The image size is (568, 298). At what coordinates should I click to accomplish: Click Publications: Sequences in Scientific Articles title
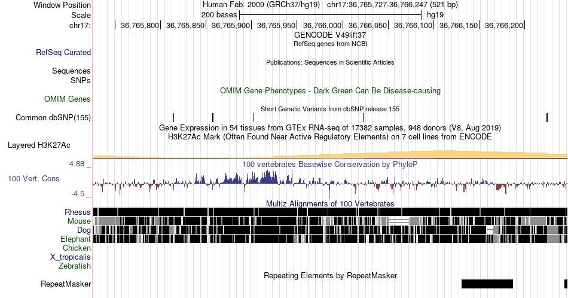coord(330,62)
